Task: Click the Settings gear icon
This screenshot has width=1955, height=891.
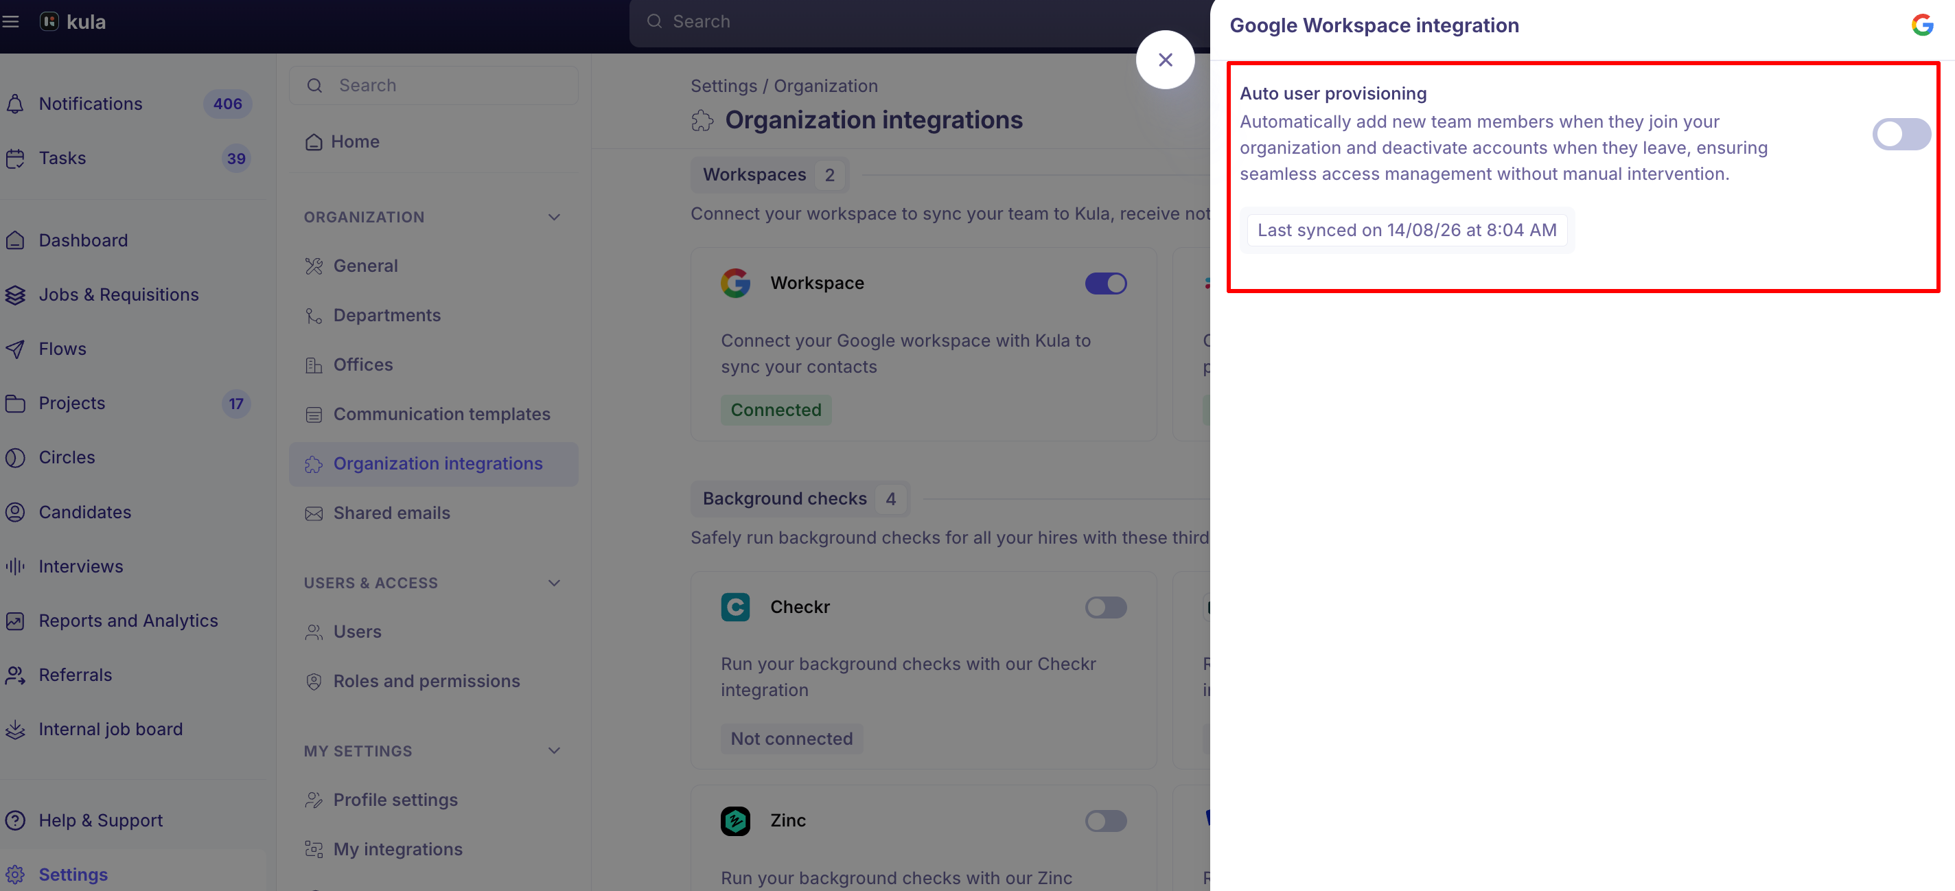Action: click(15, 875)
